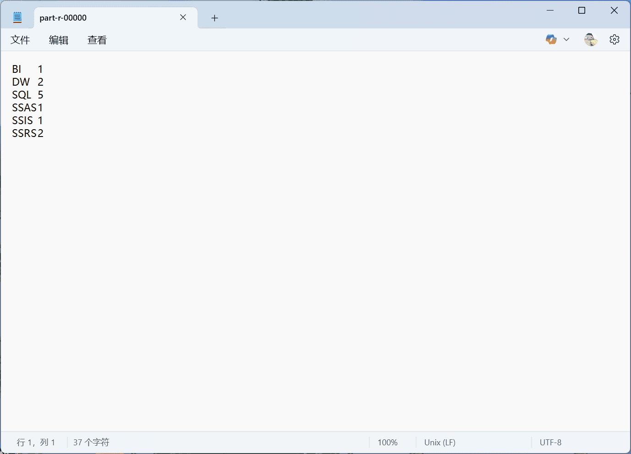631x454 pixels.
Task: Open the 编辑 menu
Action: coord(59,40)
